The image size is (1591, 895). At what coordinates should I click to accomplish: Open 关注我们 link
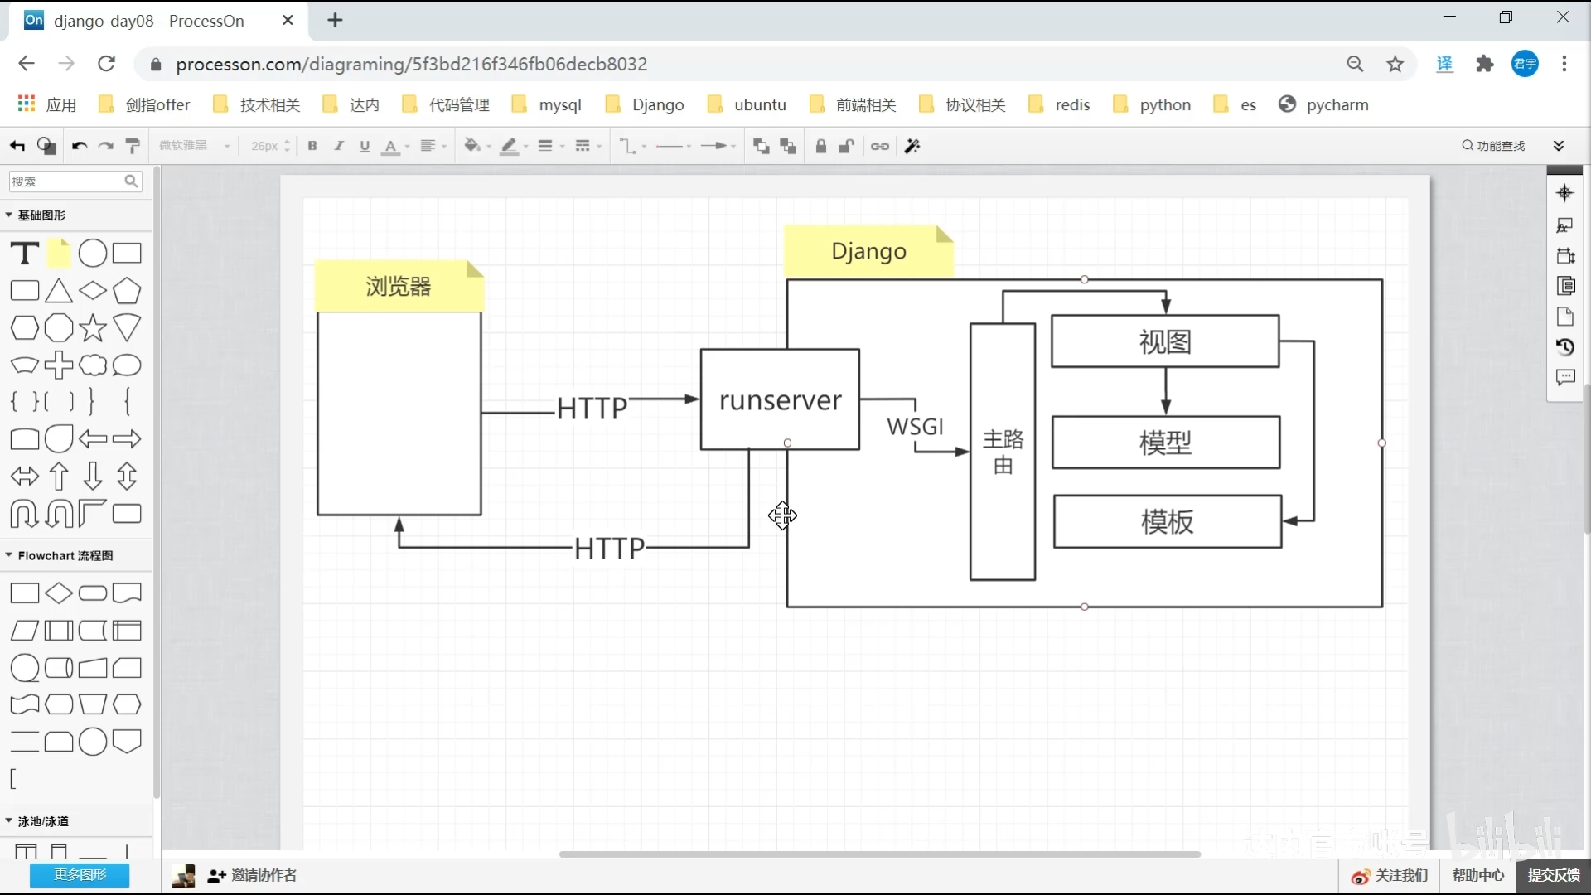click(1390, 875)
